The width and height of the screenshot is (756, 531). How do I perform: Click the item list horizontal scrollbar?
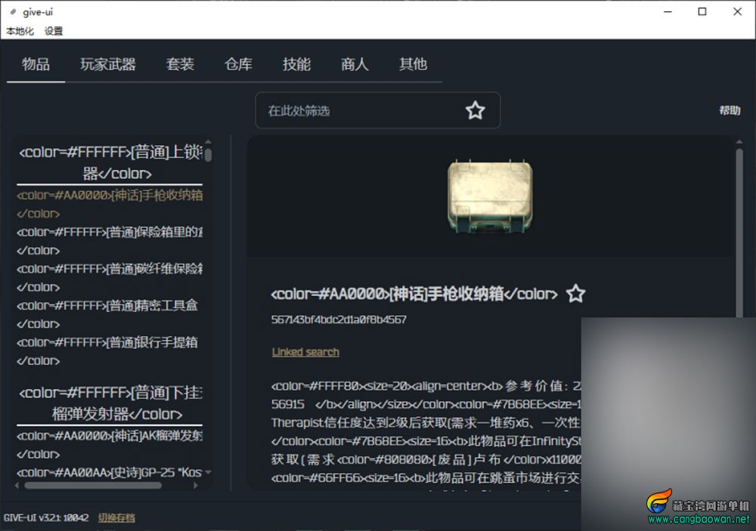click(93, 486)
